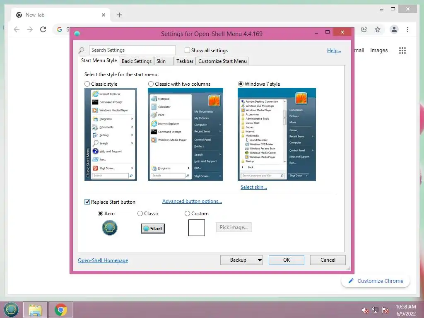Screen dimensions: 424x318
Task: Select the Windows 7 style radio button
Action: click(x=241, y=84)
